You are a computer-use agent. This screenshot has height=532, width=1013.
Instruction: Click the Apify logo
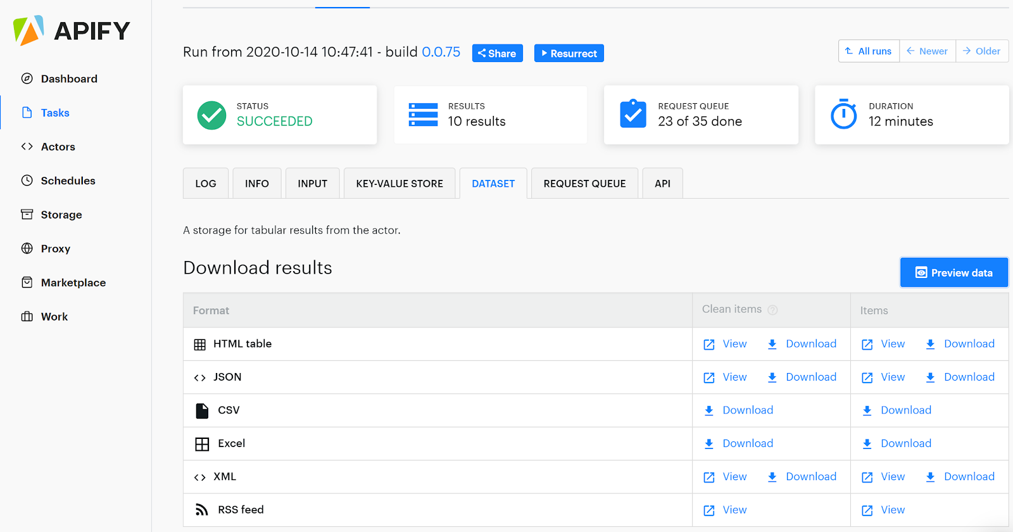[72, 30]
